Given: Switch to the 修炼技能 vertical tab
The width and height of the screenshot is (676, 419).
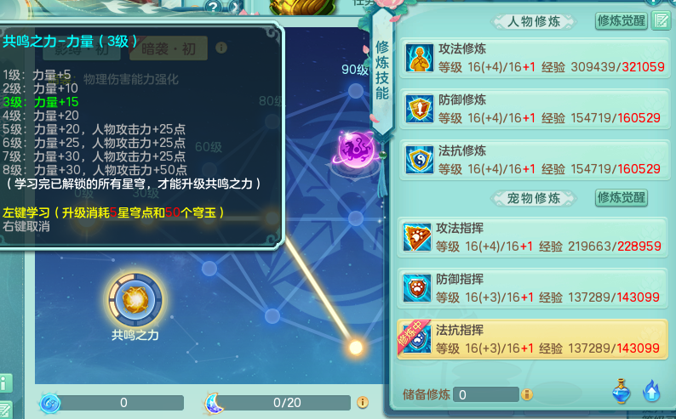Looking at the screenshot, I should 382,71.
